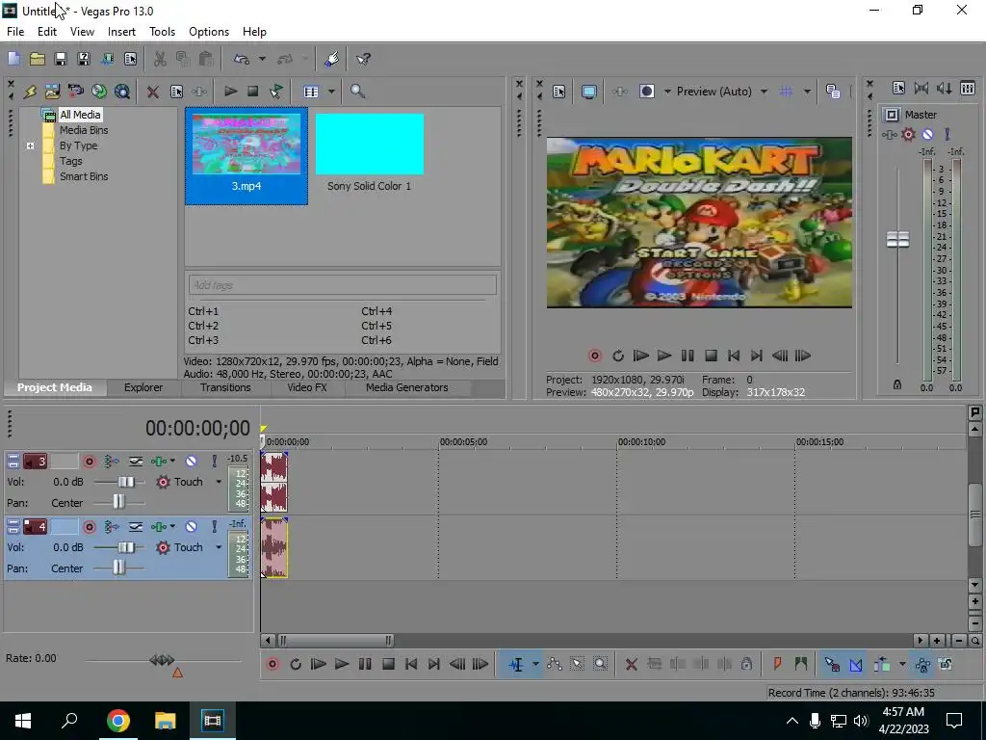Open Project Video Properties in preview toolbar
The image size is (986, 740).
559,92
